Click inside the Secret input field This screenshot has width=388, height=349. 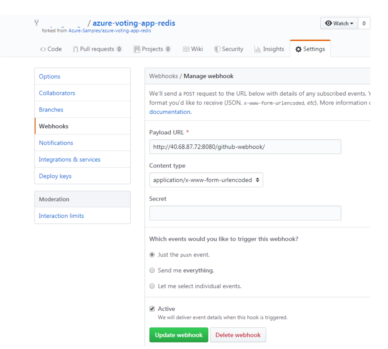click(x=245, y=213)
